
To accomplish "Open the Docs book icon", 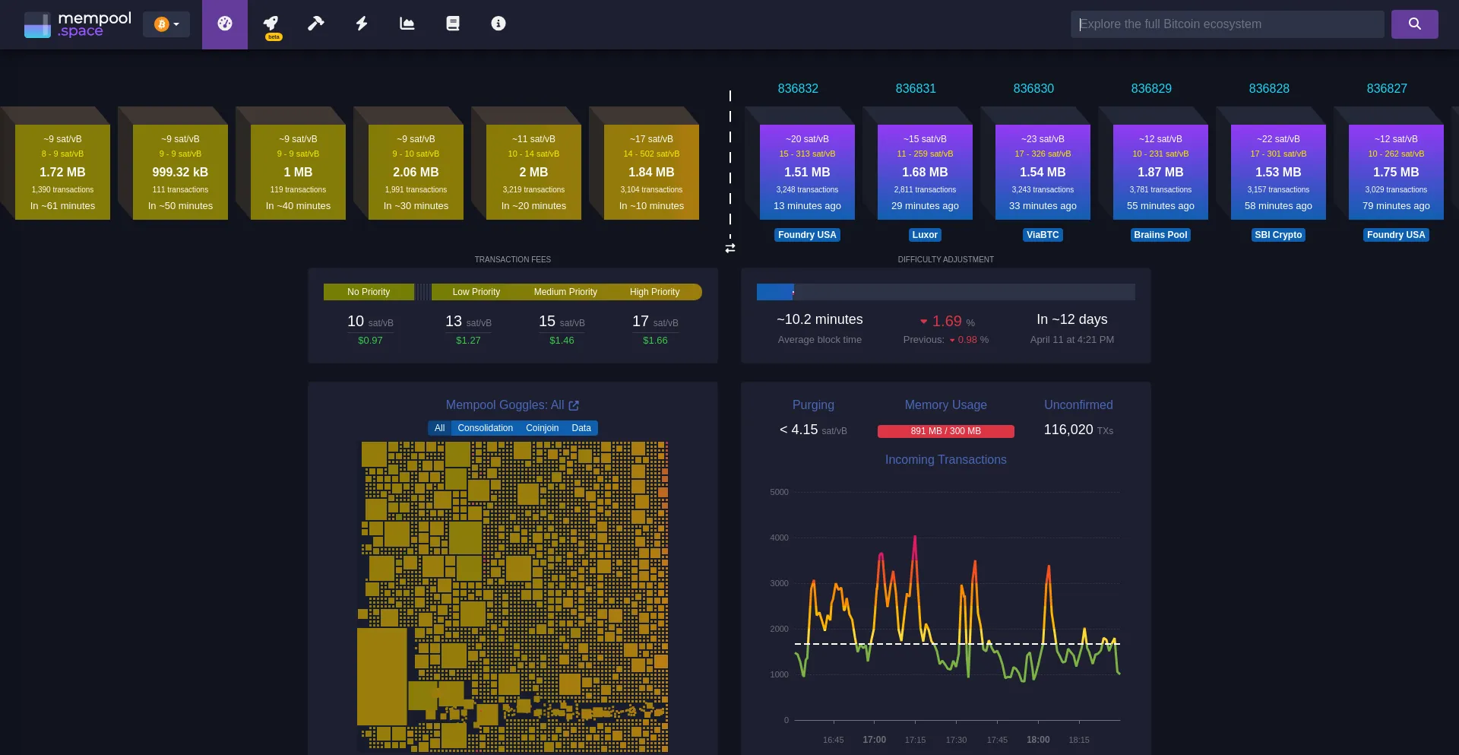I will click(453, 24).
